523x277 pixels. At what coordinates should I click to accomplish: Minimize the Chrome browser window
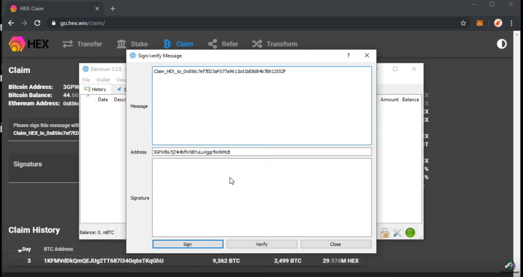click(x=473, y=5)
